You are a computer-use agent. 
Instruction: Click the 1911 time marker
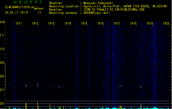(x=19, y=23)
